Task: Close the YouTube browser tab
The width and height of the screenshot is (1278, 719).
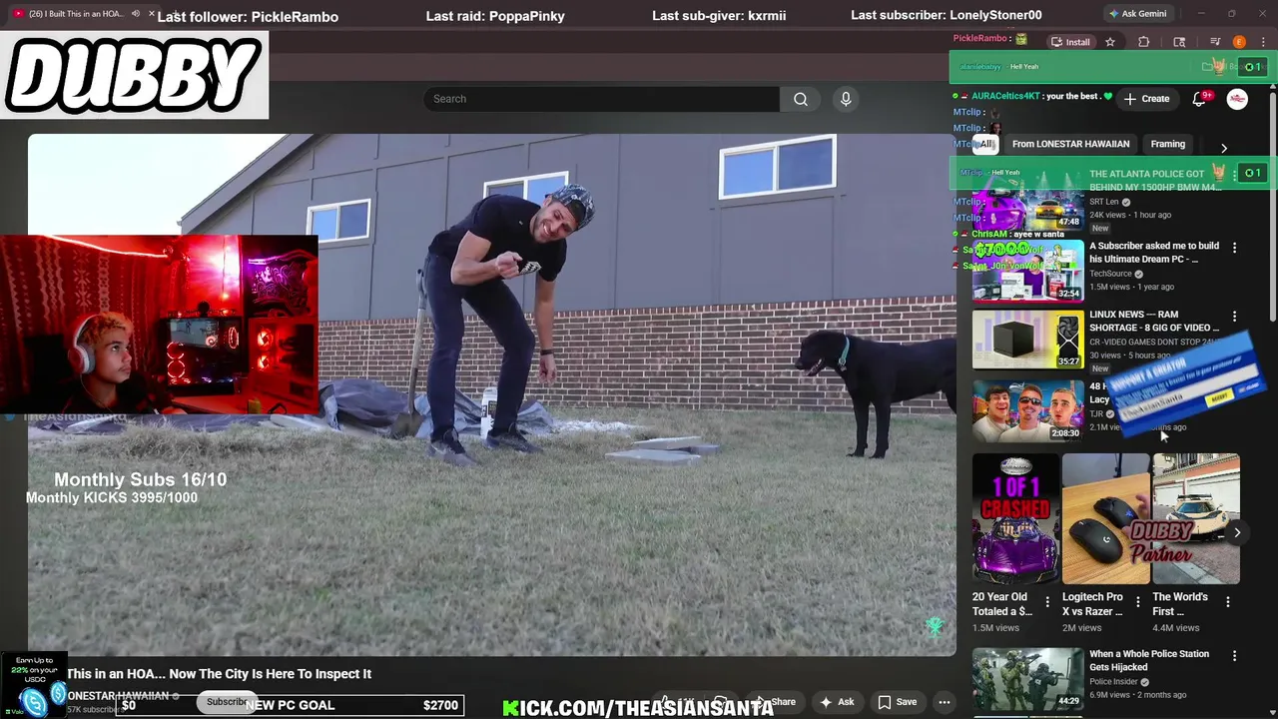Action: [x=152, y=14]
